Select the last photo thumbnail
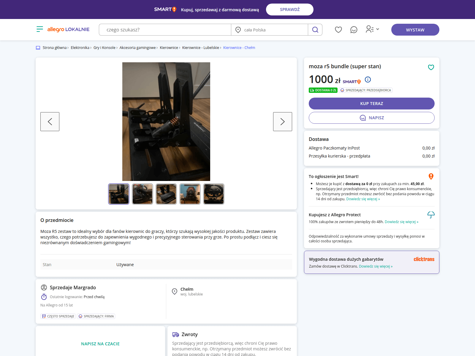Screen dimensions: 475x356 click(x=214, y=194)
